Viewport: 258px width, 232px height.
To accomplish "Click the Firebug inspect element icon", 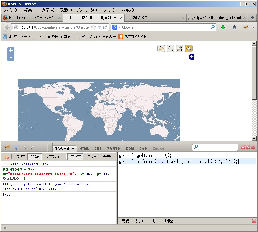I will point(15,147).
